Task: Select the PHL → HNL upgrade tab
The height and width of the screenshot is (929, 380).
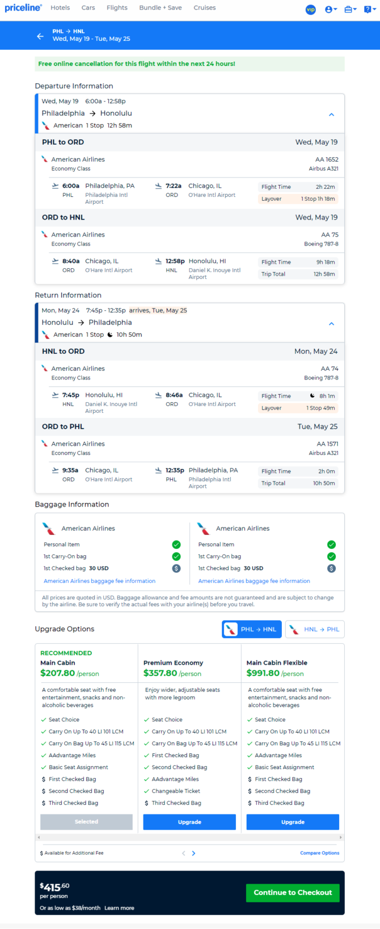Action: [252, 630]
